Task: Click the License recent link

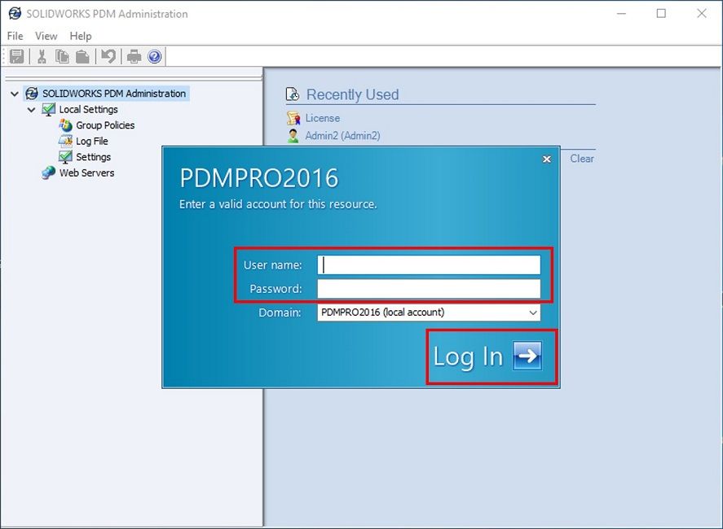Action: [x=322, y=118]
